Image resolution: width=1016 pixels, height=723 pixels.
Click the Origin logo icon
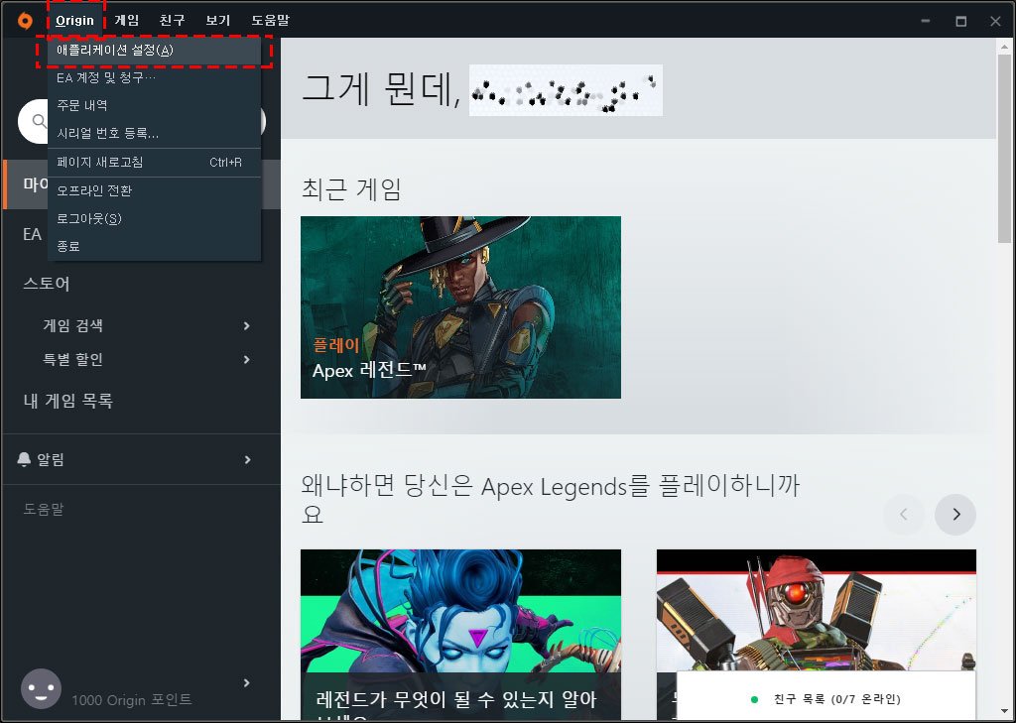[x=25, y=21]
